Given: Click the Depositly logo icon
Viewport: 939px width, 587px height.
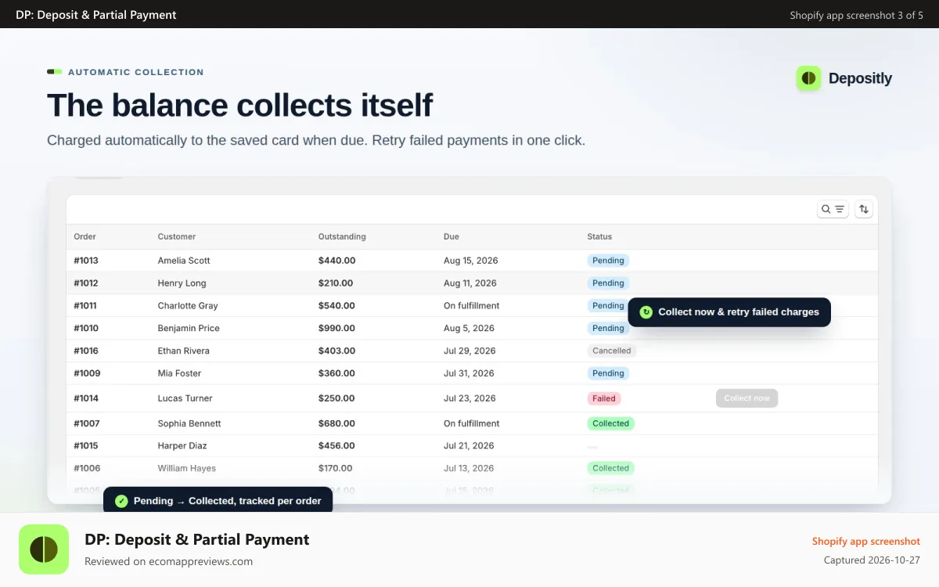Looking at the screenshot, I should click(x=808, y=78).
